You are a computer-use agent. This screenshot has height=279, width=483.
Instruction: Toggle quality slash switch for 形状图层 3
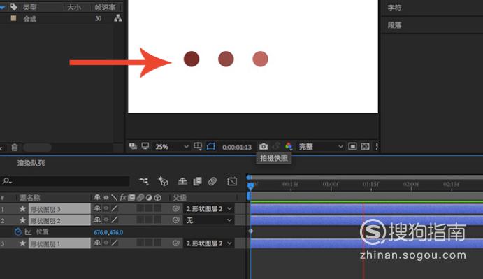(115, 208)
